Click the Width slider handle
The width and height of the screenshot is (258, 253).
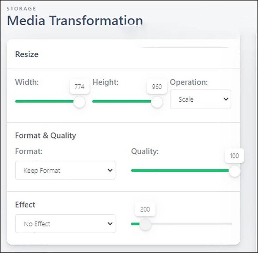(x=79, y=102)
